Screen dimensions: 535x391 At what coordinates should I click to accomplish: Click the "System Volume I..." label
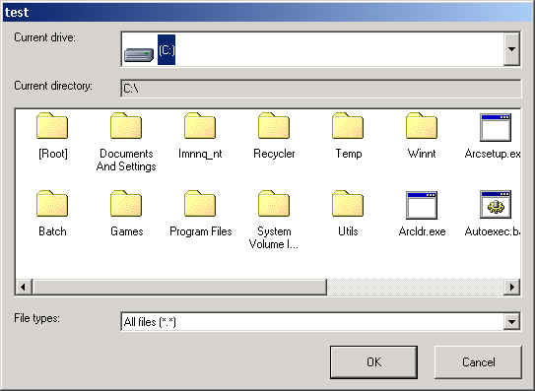coord(274,237)
